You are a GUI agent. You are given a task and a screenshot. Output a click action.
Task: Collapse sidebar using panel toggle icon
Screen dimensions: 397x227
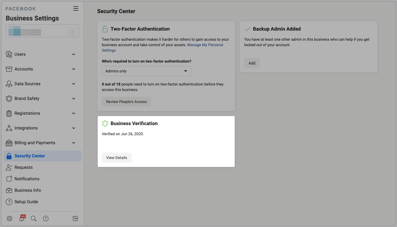(75, 219)
